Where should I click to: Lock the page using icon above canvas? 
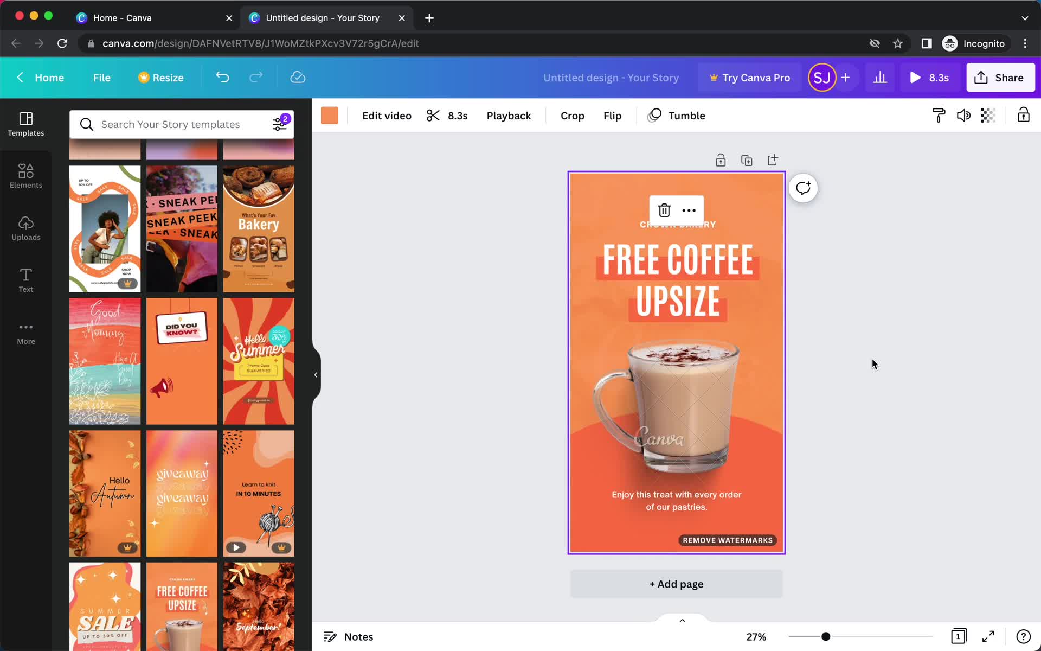coord(721,160)
